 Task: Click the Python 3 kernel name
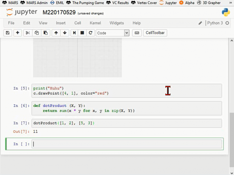coord(215,23)
